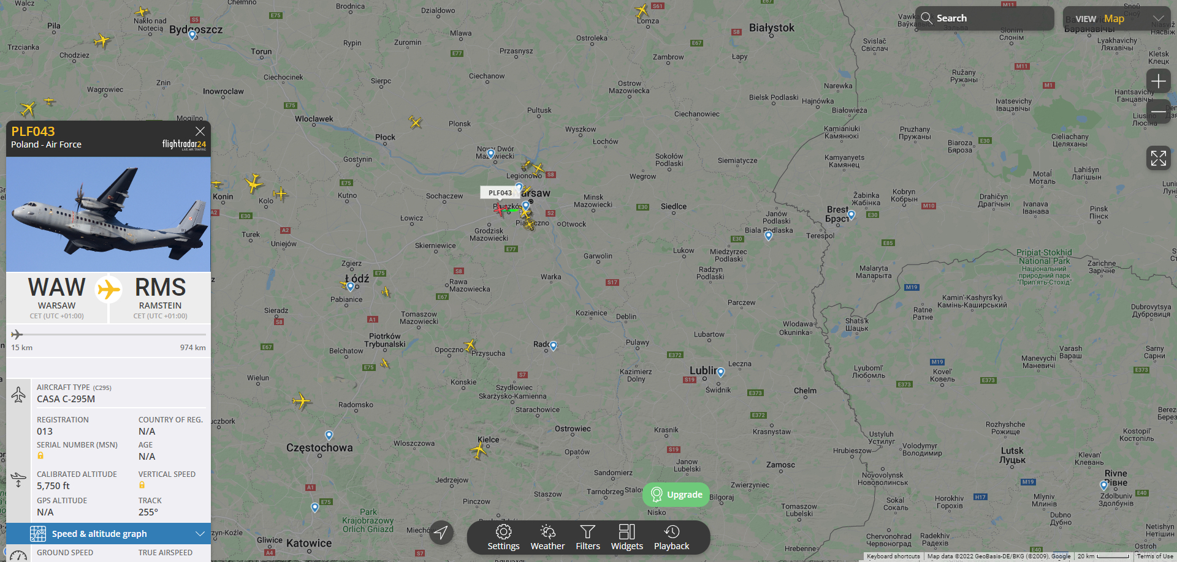Open the Terms of Use link

pyautogui.click(x=1155, y=556)
